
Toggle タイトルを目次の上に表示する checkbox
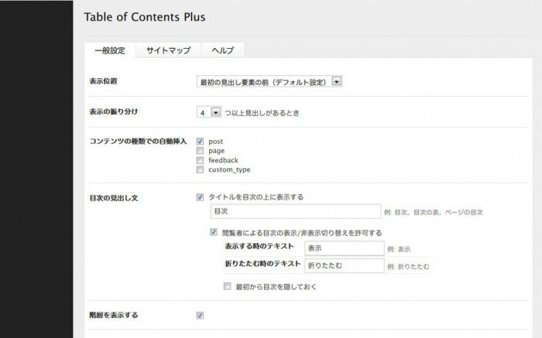click(201, 197)
